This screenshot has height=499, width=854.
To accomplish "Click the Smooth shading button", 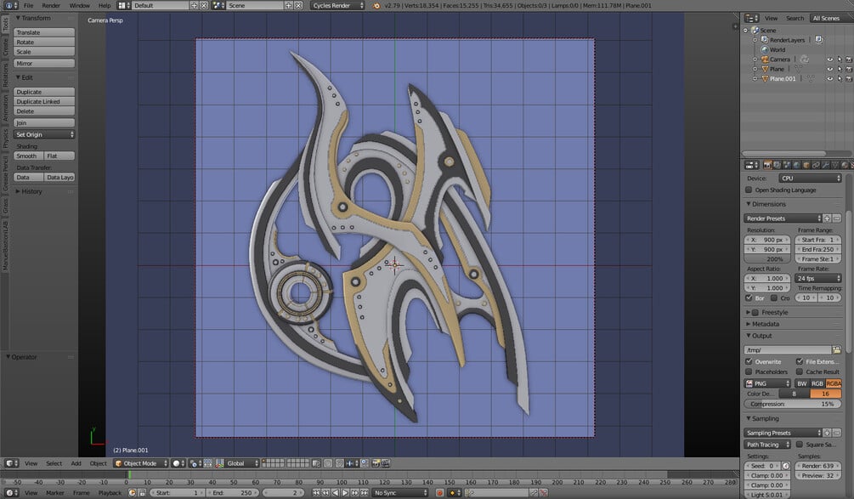I will 28,156.
